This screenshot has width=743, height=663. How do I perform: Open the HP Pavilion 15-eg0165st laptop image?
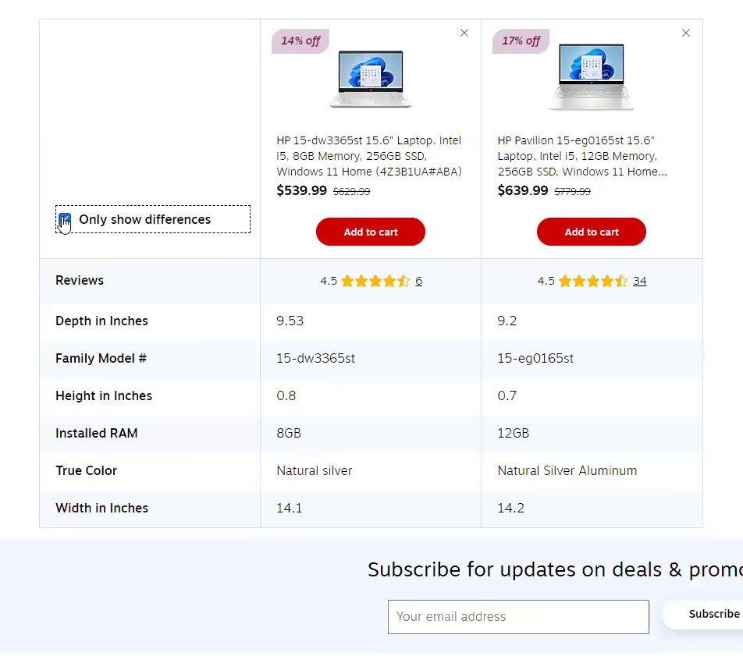tap(592, 79)
